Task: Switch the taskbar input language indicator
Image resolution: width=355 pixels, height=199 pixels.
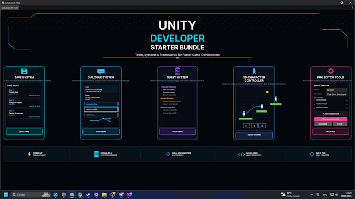Action: coord(325,195)
